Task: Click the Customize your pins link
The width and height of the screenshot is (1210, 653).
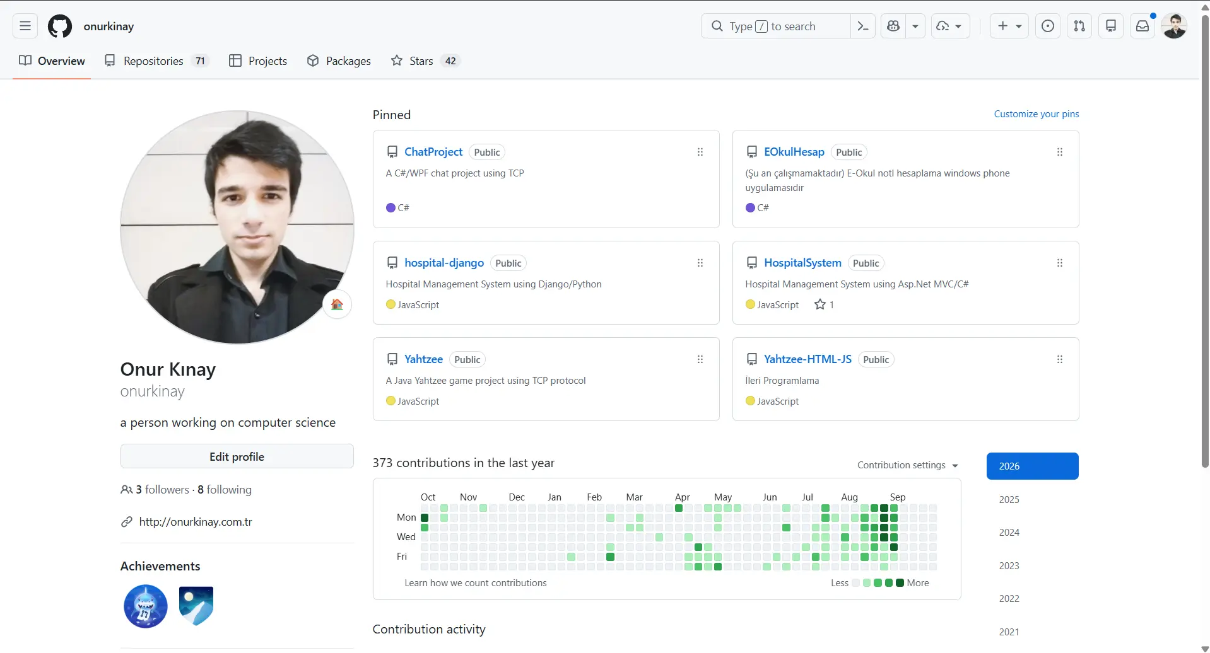Action: (x=1036, y=114)
